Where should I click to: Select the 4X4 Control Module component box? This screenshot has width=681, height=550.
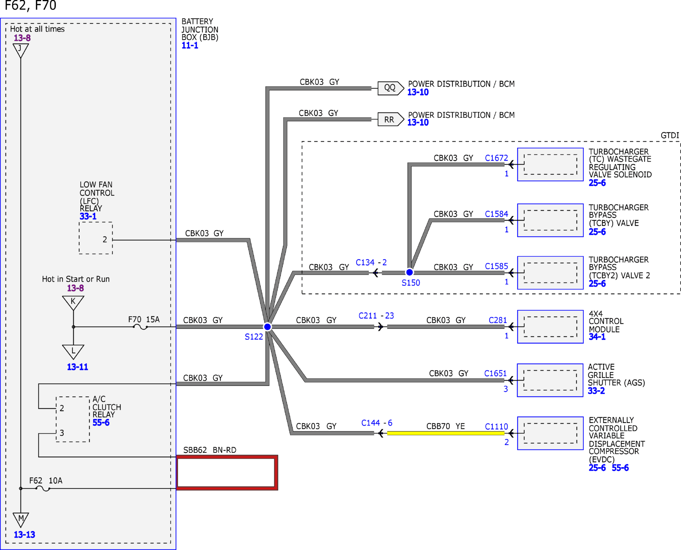(550, 327)
